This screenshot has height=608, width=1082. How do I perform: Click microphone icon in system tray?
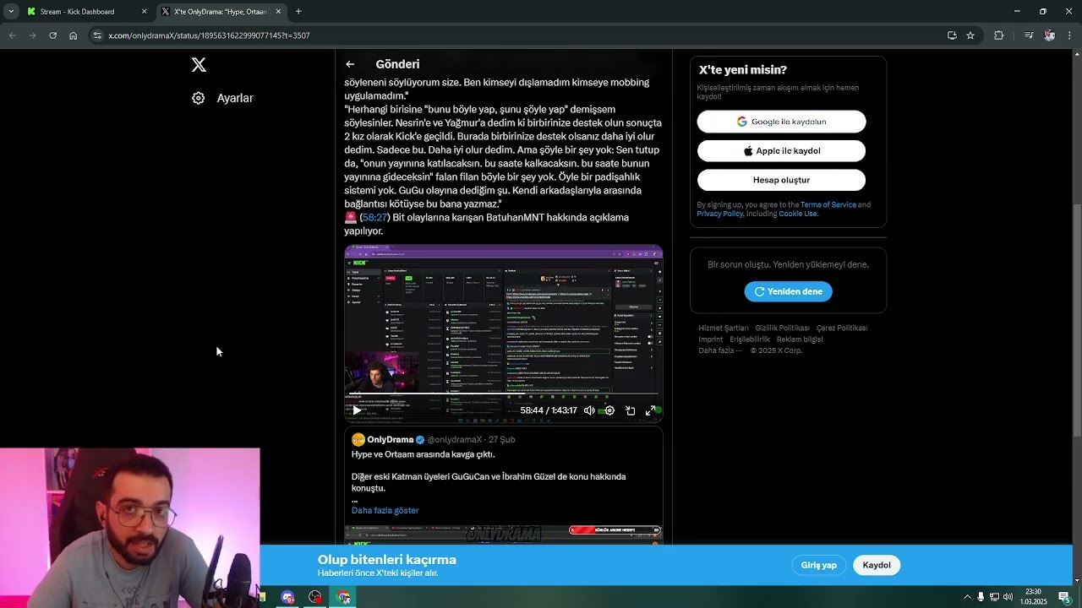pyautogui.click(x=981, y=597)
